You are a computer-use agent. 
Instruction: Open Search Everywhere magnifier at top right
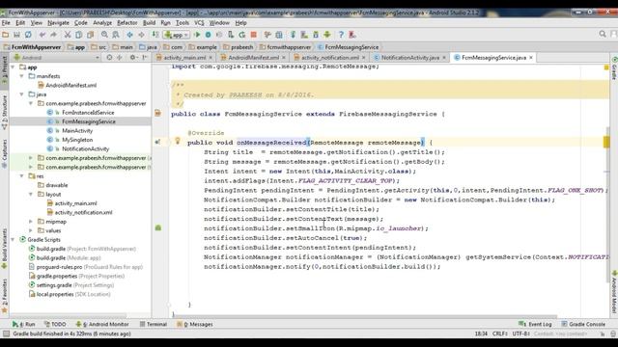pos(603,35)
